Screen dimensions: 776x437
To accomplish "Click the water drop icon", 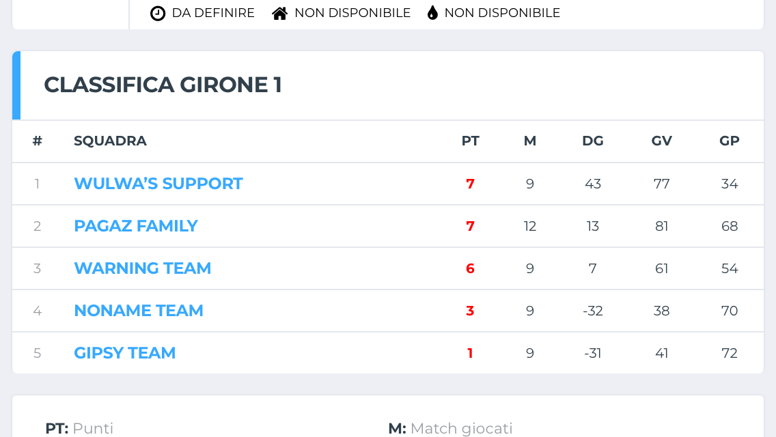I will [432, 13].
